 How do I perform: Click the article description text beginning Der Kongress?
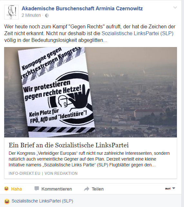(x=89, y=159)
